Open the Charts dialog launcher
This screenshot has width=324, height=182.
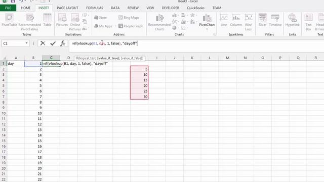tap(214, 35)
